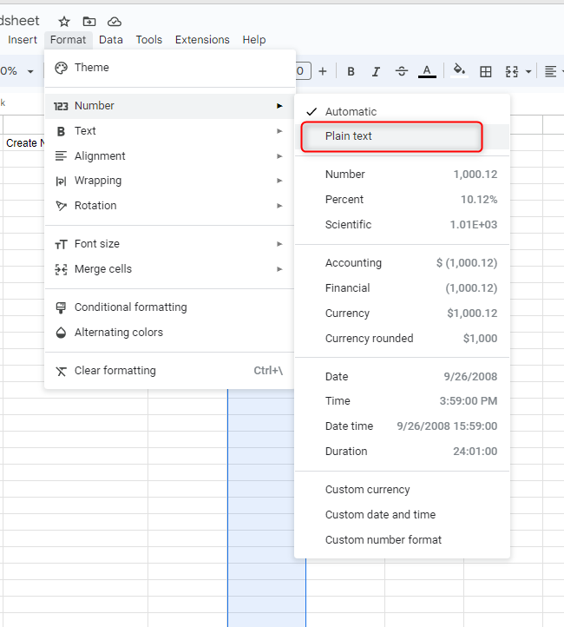Click the font size input box
This screenshot has width=564, height=627.
pyautogui.click(x=302, y=71)
